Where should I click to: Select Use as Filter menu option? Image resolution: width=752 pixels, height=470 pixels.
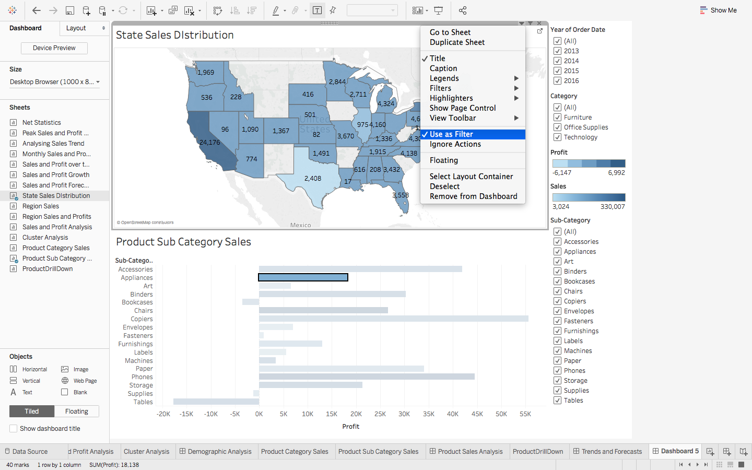point(451,134)
